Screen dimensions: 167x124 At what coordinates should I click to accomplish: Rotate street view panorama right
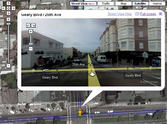(x=33, y=25)
